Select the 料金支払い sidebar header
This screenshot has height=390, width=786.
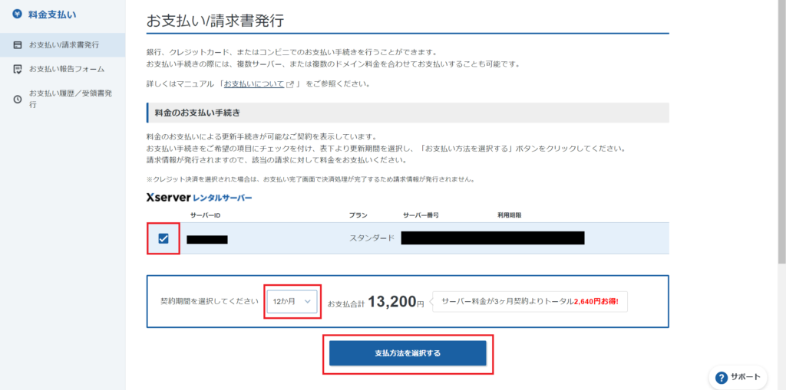coord(52,15)
